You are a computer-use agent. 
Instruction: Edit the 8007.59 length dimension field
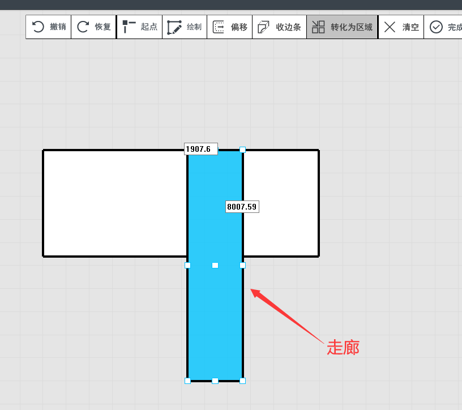pos(242,207)
